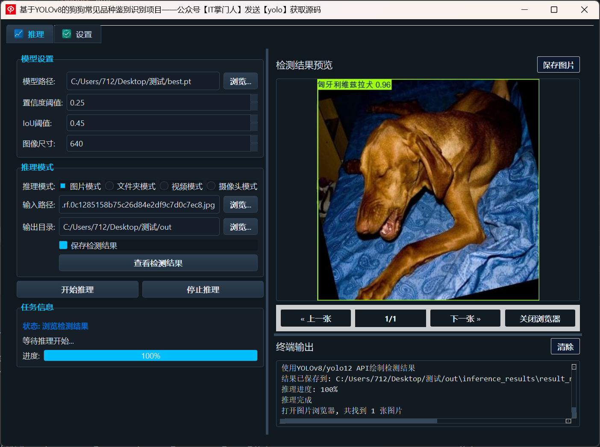Click the 图像尺寸 value field
This screenshot has width=600, height=447.
point(159,143)
